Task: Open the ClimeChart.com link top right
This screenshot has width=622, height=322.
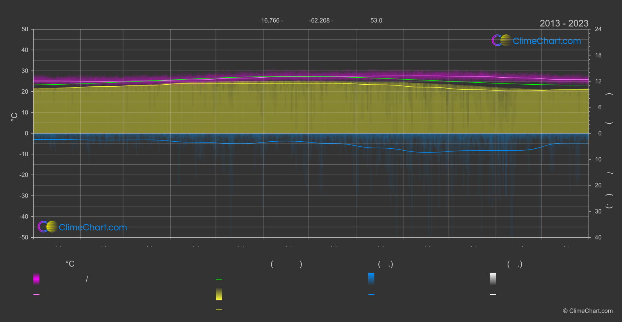Action: (547, 41)
